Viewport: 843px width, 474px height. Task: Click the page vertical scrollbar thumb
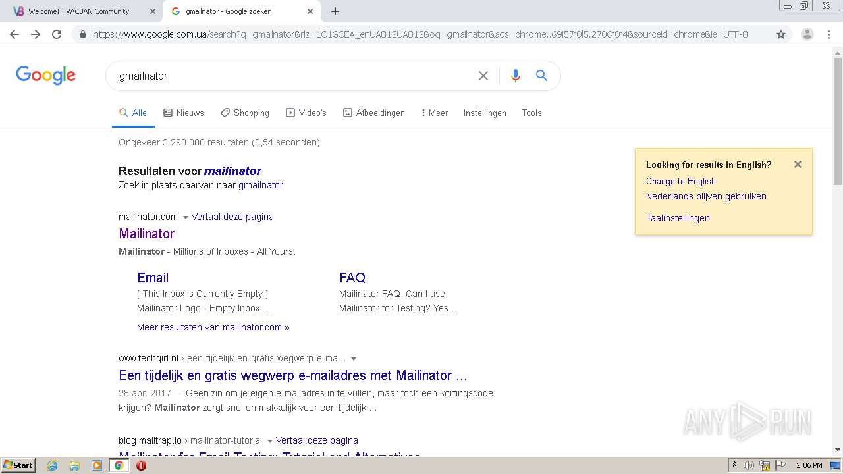838,122
